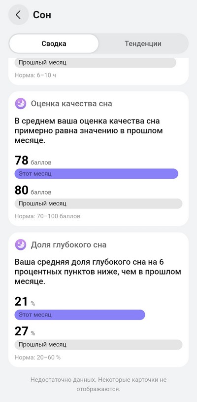Select the Сводка tab
The image size is (197, 402).
click(x=54, y=43)
